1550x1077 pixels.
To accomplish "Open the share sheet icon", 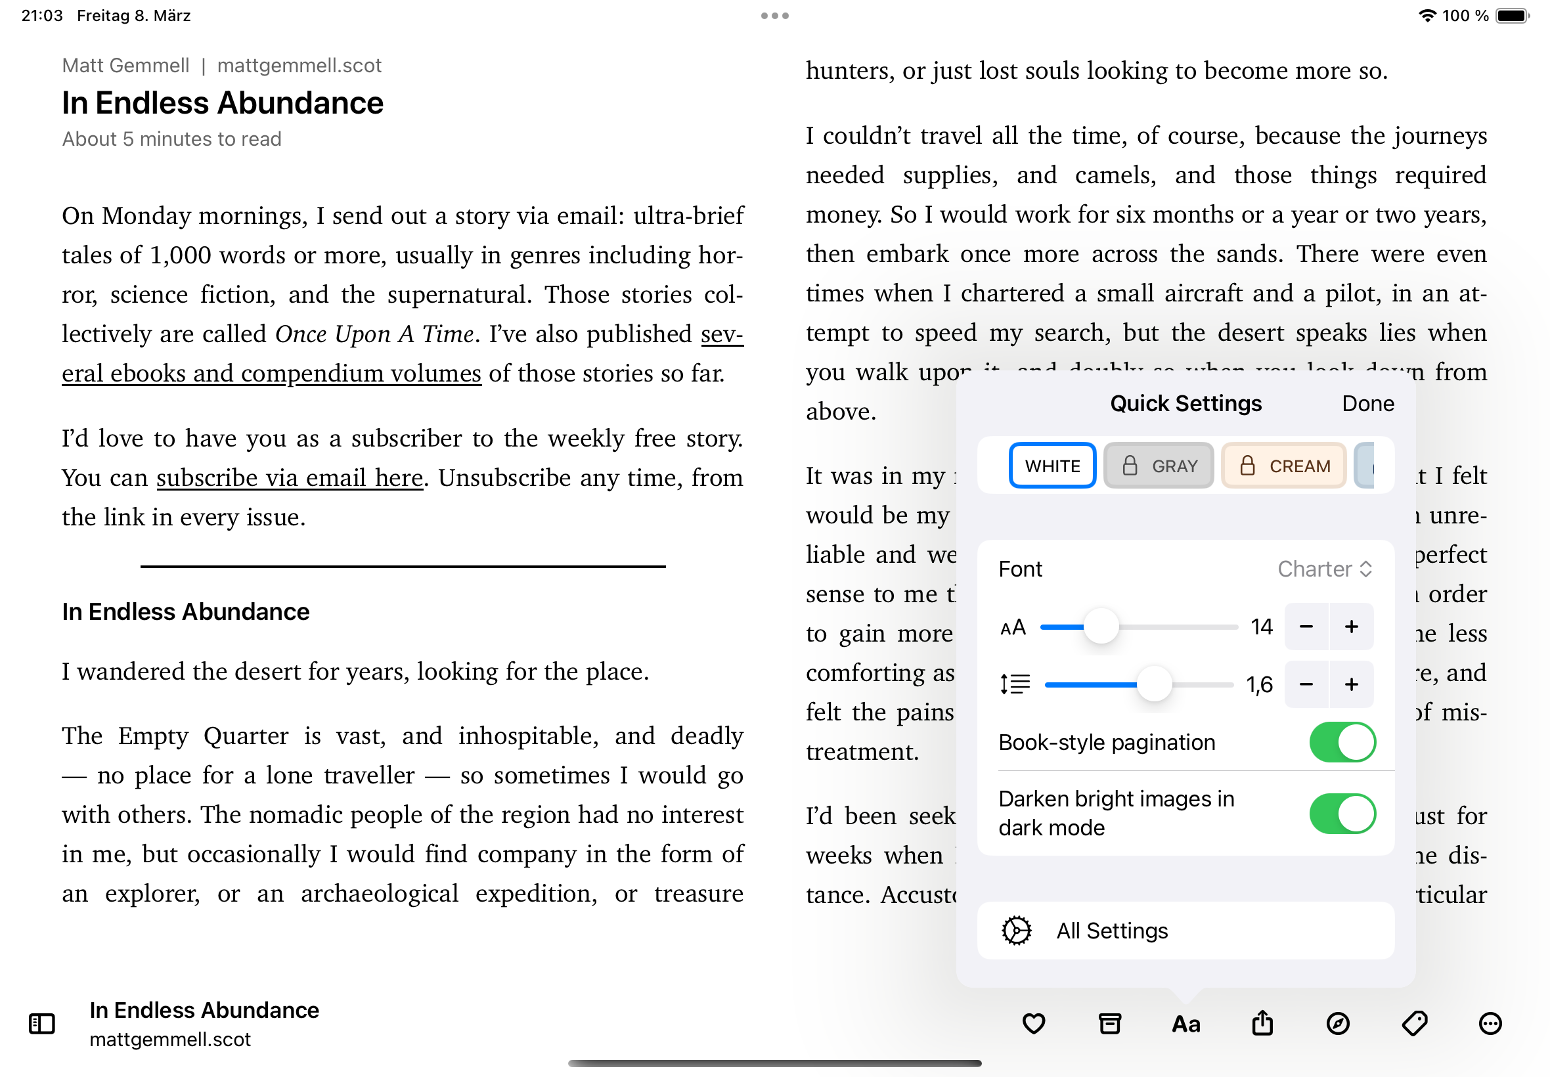I will [1262, 1023].
